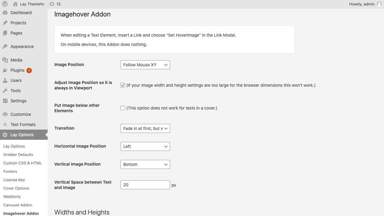This screenshot has width=384, height=216.
Task: Click the updates count 12
Action: (58, 4)
